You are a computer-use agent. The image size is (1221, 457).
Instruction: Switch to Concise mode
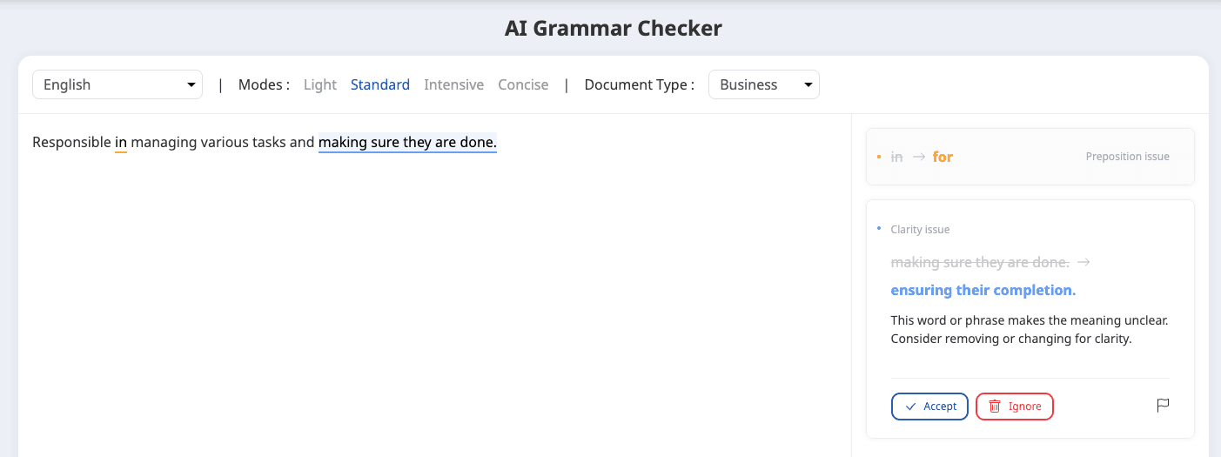pos(523,84)
